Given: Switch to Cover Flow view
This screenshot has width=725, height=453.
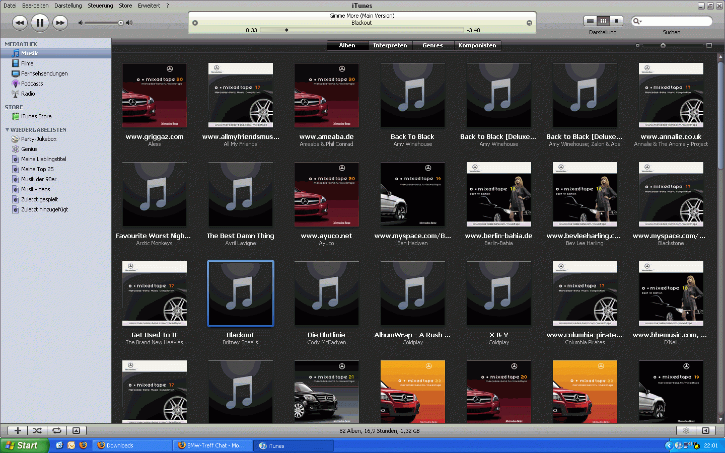Looking at the screenshot, I should 616,21.
